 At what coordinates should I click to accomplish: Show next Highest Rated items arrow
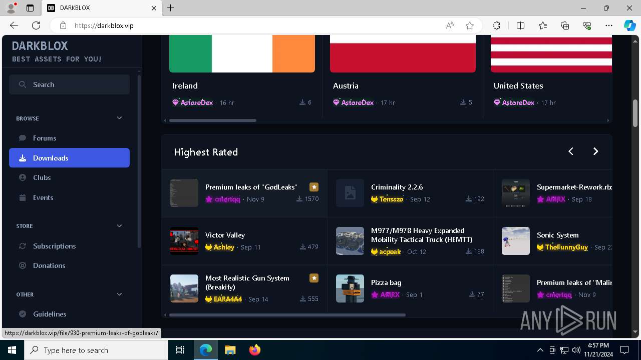click(x=595, y=151)
